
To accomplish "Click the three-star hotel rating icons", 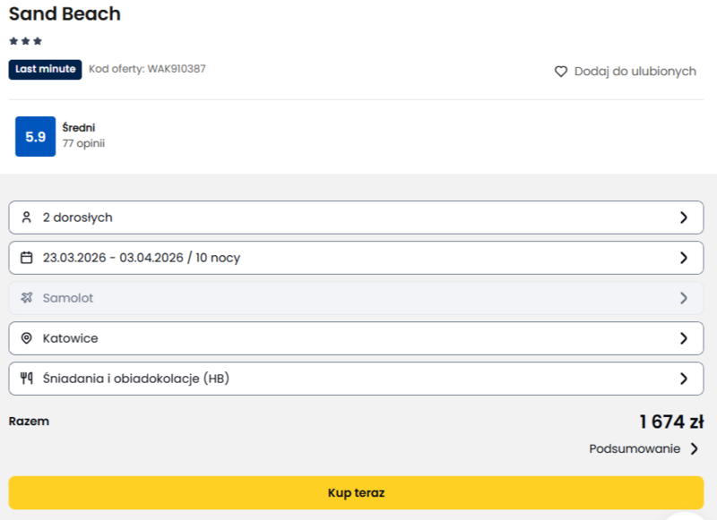I will pos(25,41).
